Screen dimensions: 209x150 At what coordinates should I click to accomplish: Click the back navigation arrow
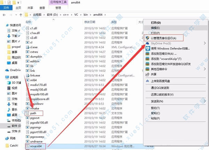[3, 15]
